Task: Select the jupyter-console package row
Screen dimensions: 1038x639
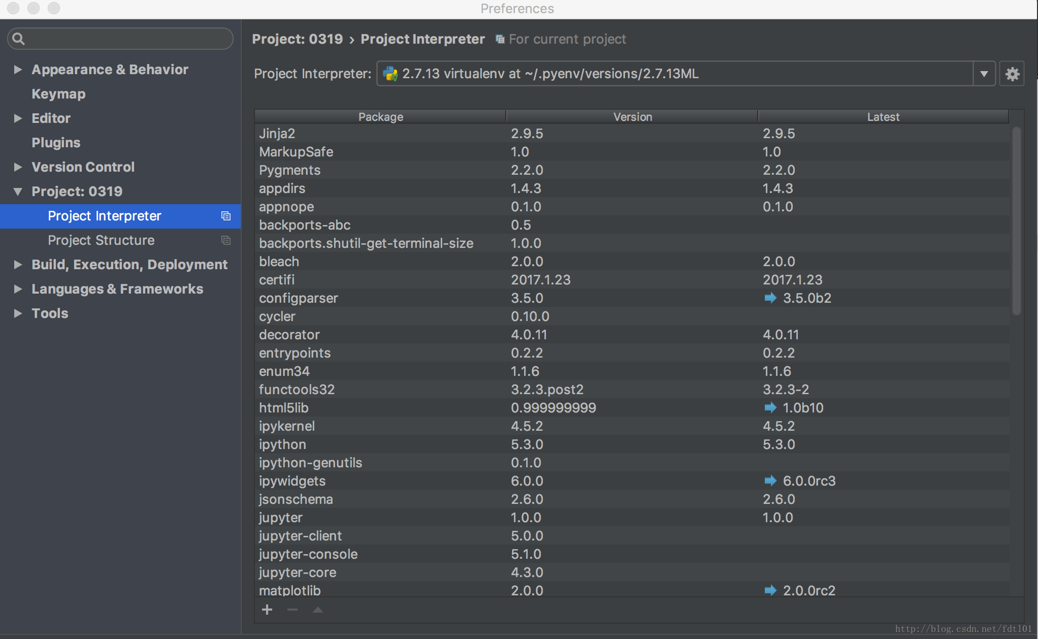Action: [632, 554]
